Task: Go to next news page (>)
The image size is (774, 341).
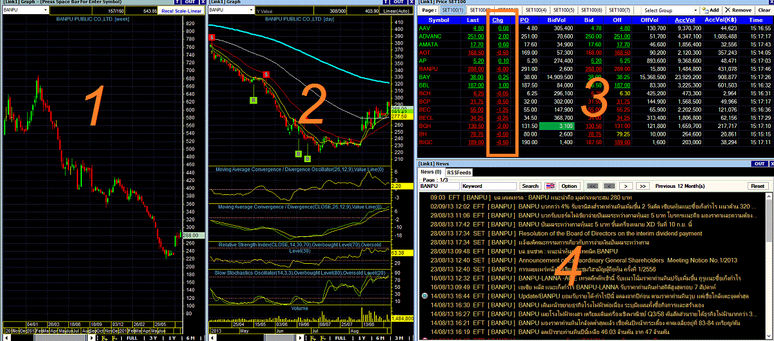Action: coord(626,186)
